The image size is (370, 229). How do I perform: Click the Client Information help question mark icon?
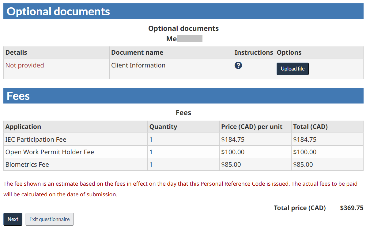pos(238,65)
